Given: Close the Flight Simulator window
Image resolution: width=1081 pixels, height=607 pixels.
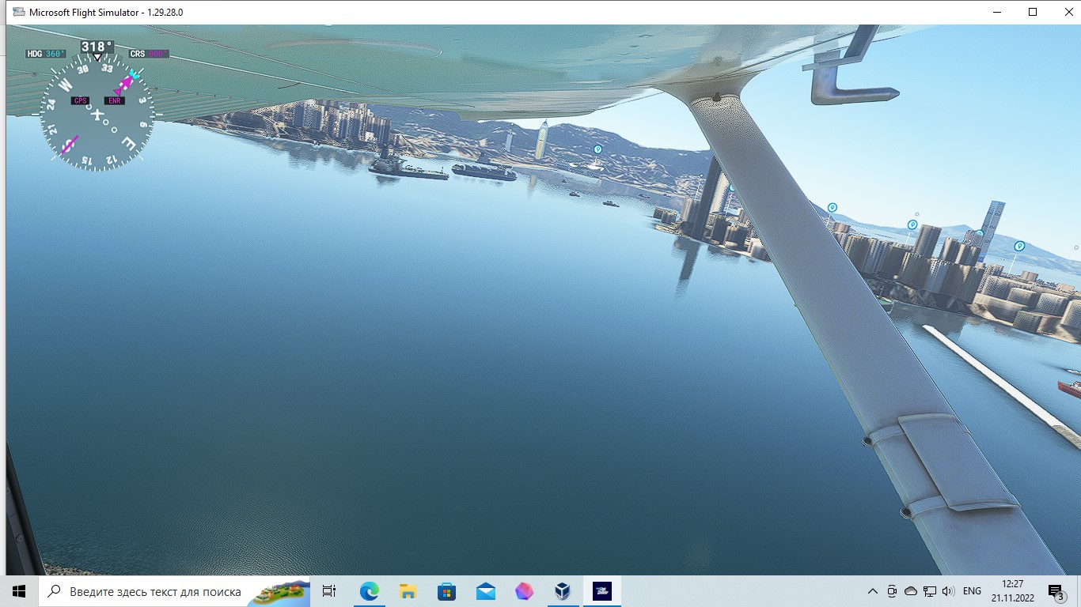Looking at the screenshot, I should coord(1068,12).
